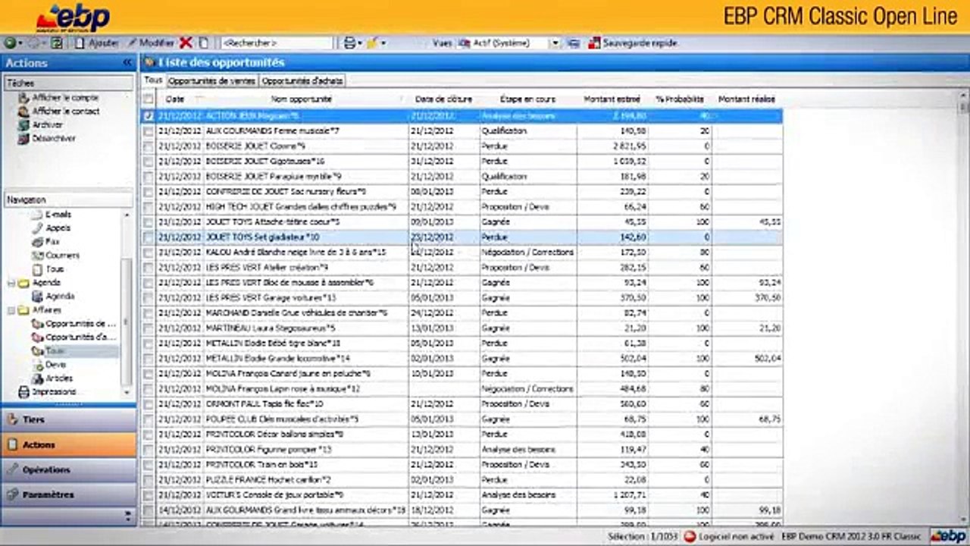Collapse the Affaires folder in navigation
This screenshot has height=546, width=970.
[x=11, y=310]
